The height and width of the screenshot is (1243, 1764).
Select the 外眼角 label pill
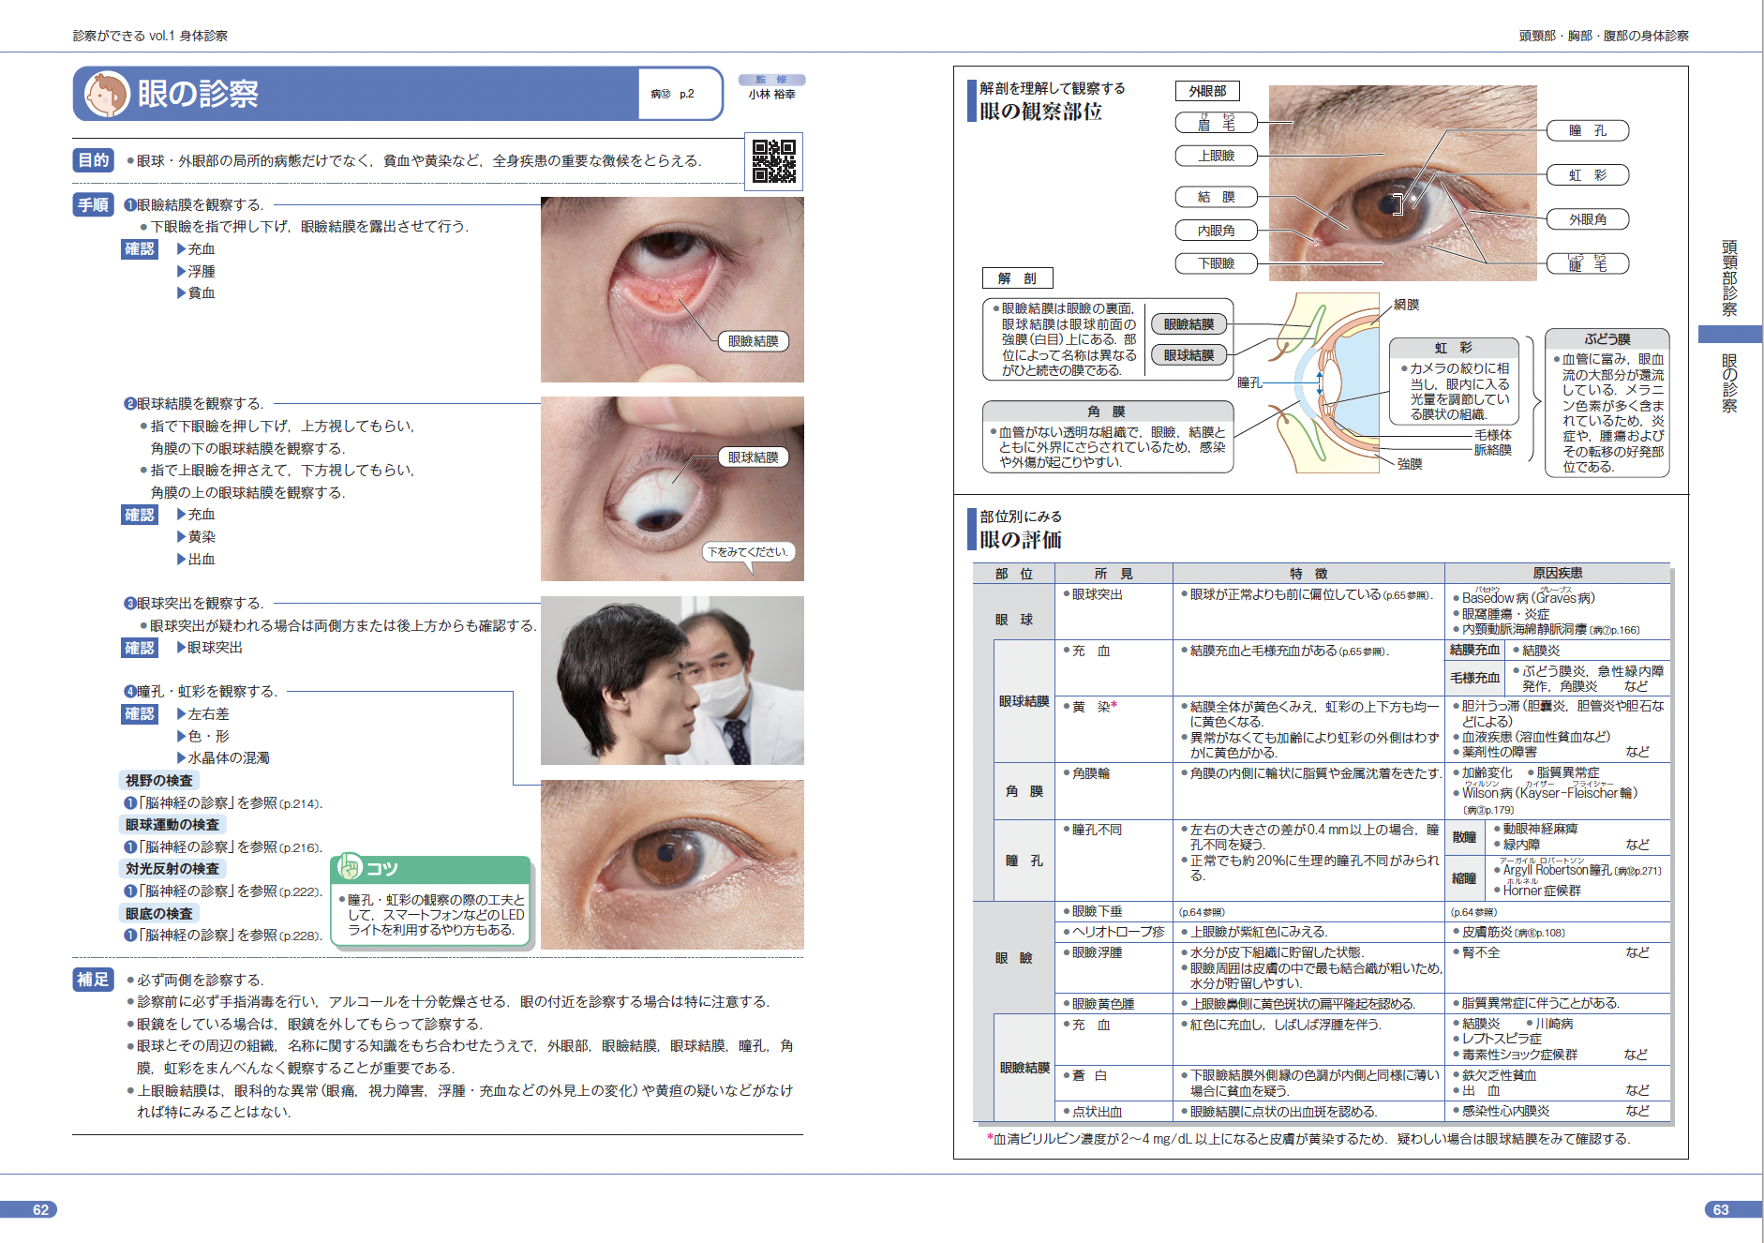(1587, 219)
